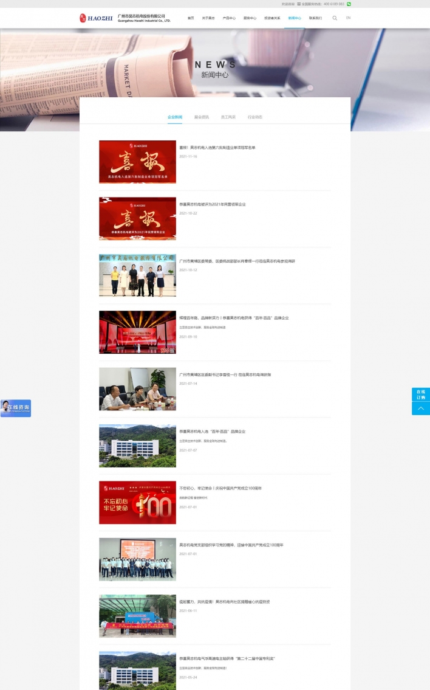The width and height of the screenshot is (430, 690).
Task: Expand the 投资者关系 navigation menu
Action: click(272, 18)
